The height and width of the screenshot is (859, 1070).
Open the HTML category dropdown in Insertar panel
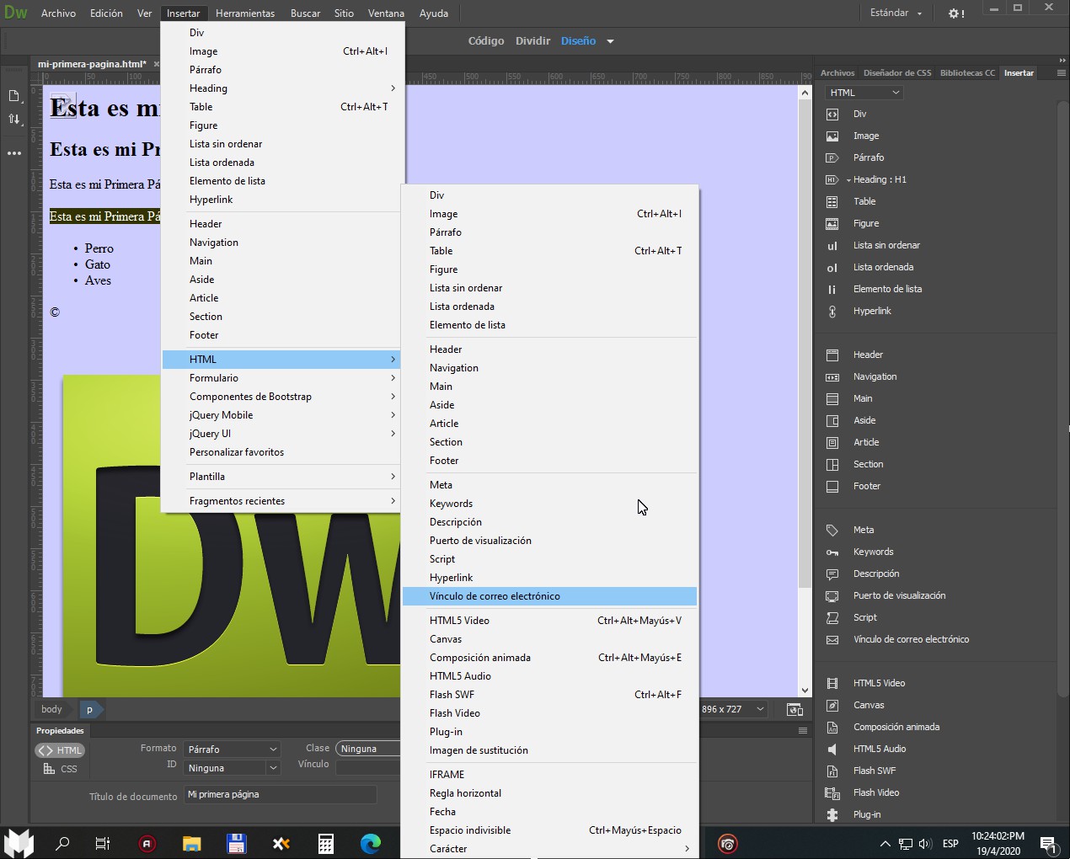click(x=864, y=93)
